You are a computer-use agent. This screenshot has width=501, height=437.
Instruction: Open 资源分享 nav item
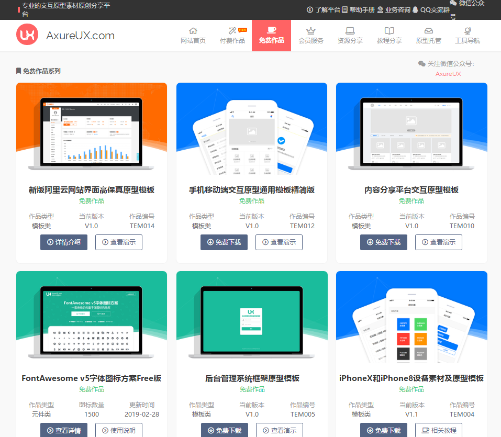(x=350, y=36)
